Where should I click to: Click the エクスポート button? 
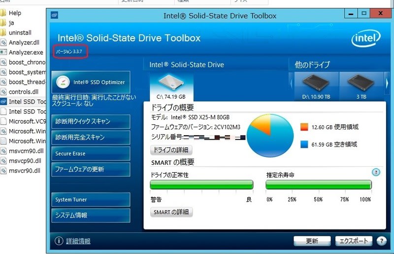point(354,241)
